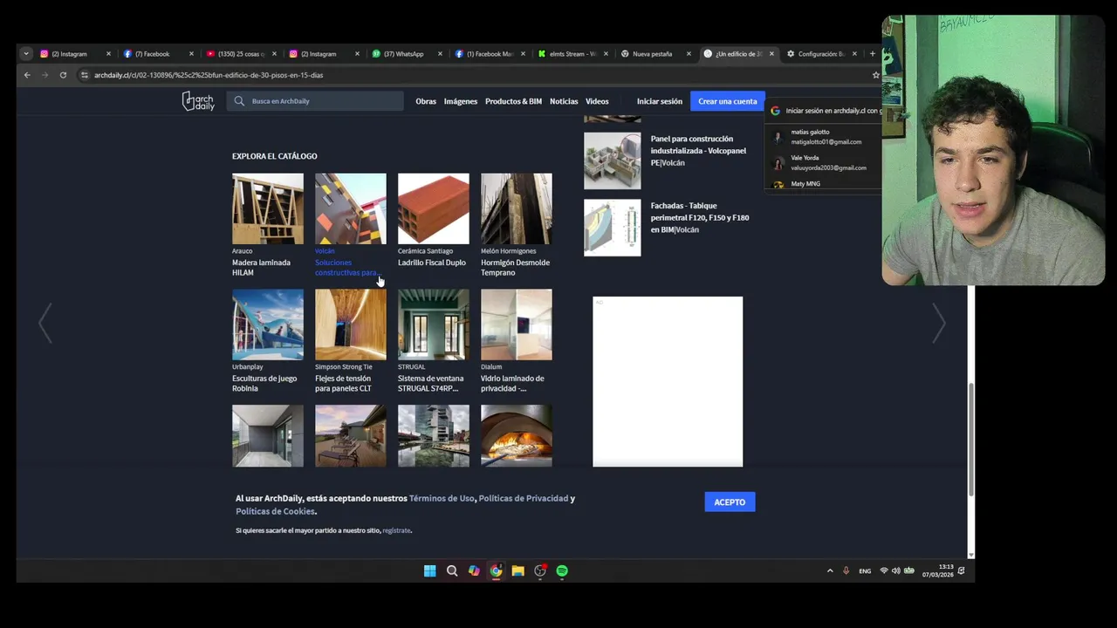Show hidden system tray icons
The image size is (1117, 628).
[830, 570]
